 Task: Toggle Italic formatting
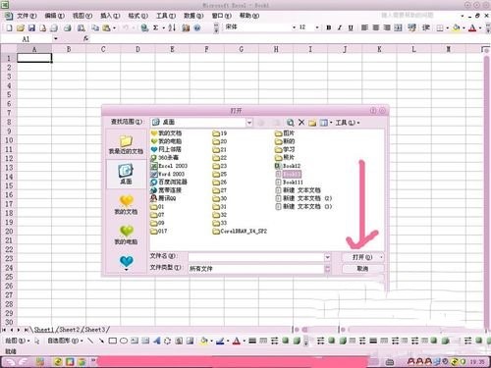340,27
